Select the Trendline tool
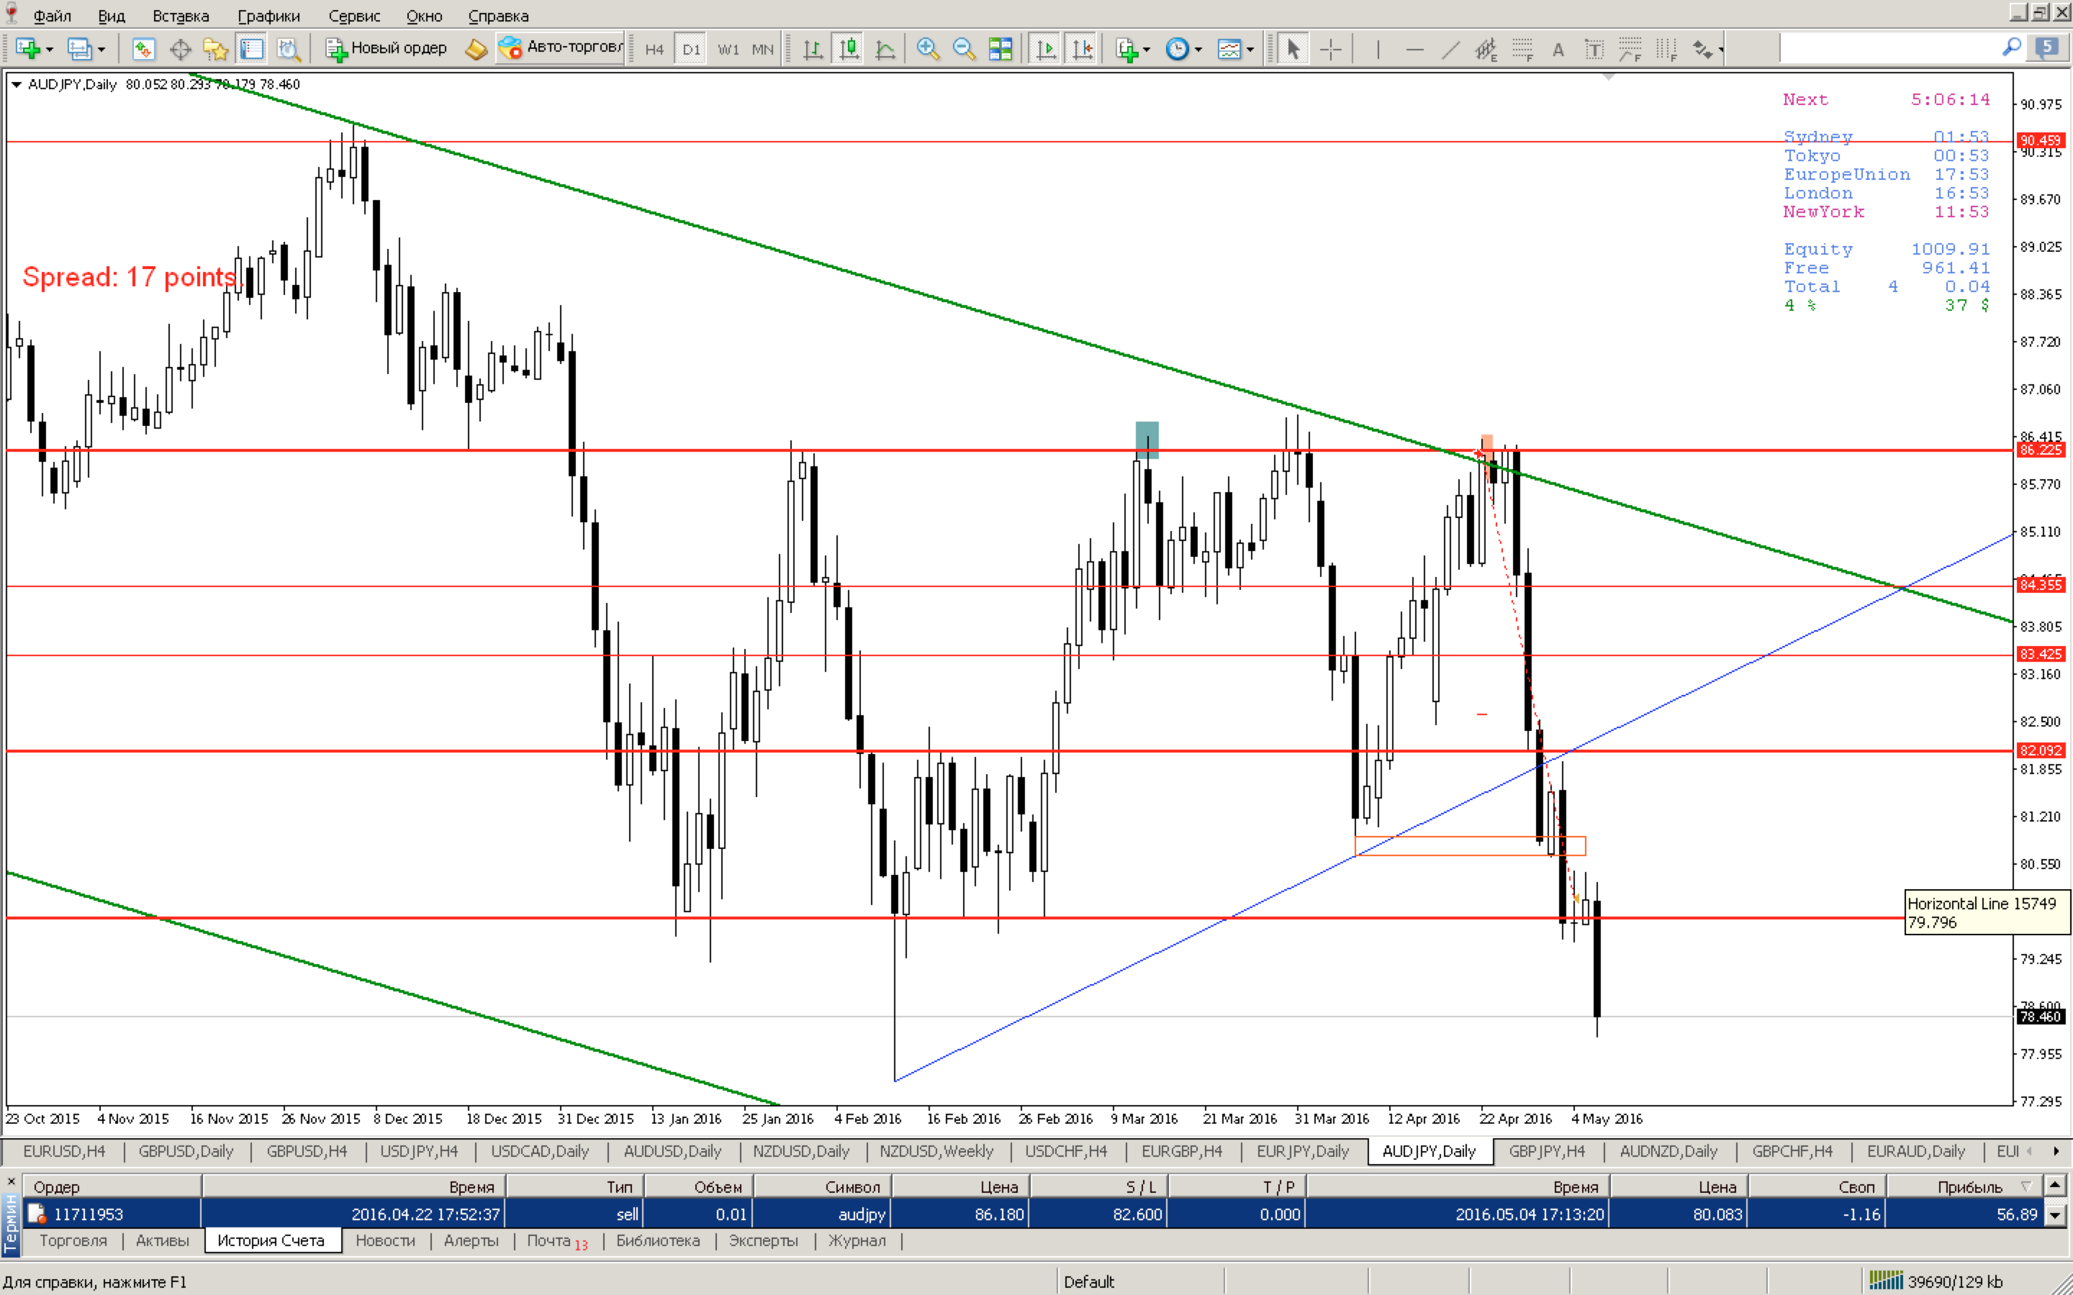The image size is (2073, 1295). pos(1450,49)
